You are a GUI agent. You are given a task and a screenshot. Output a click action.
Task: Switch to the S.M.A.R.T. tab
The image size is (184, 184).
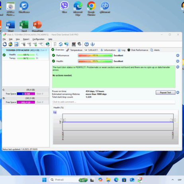coord(91,50)
